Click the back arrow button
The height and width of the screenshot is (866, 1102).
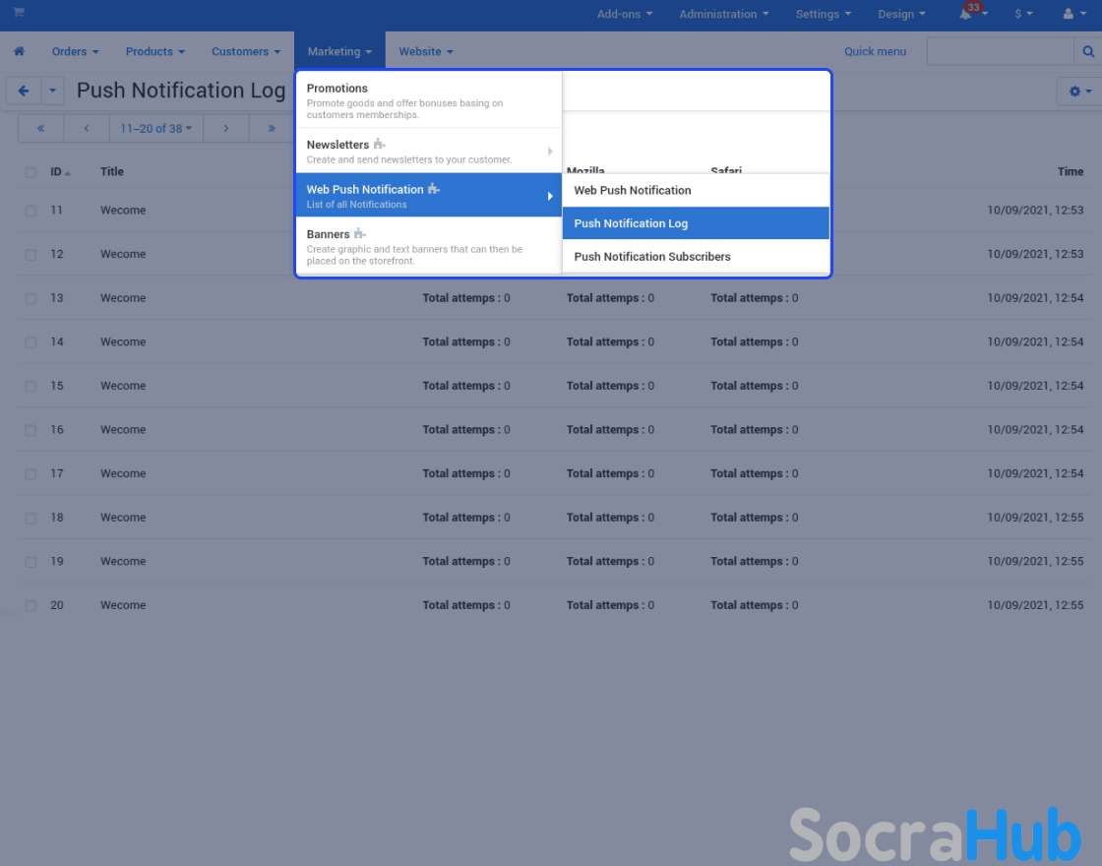coord(24,91)
